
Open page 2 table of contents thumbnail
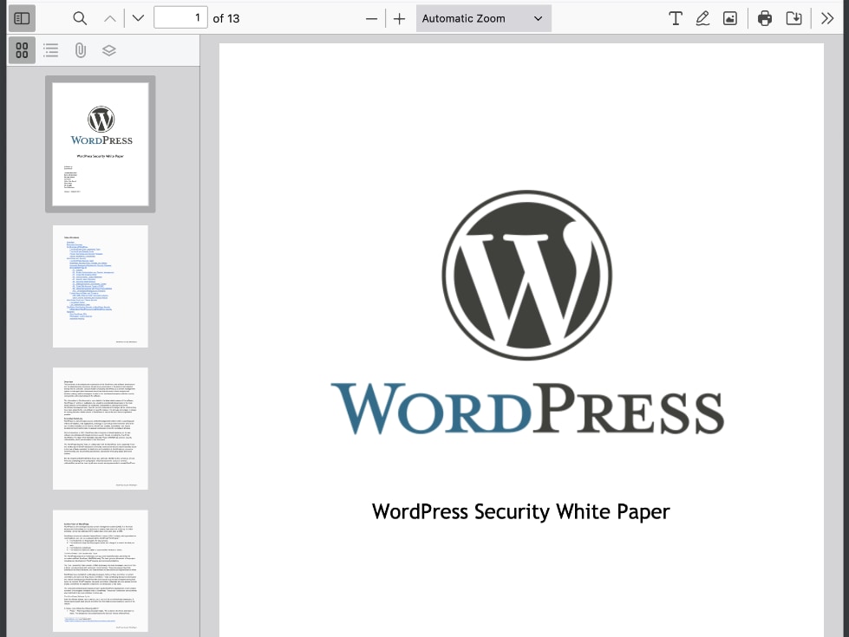pos(101,286)
